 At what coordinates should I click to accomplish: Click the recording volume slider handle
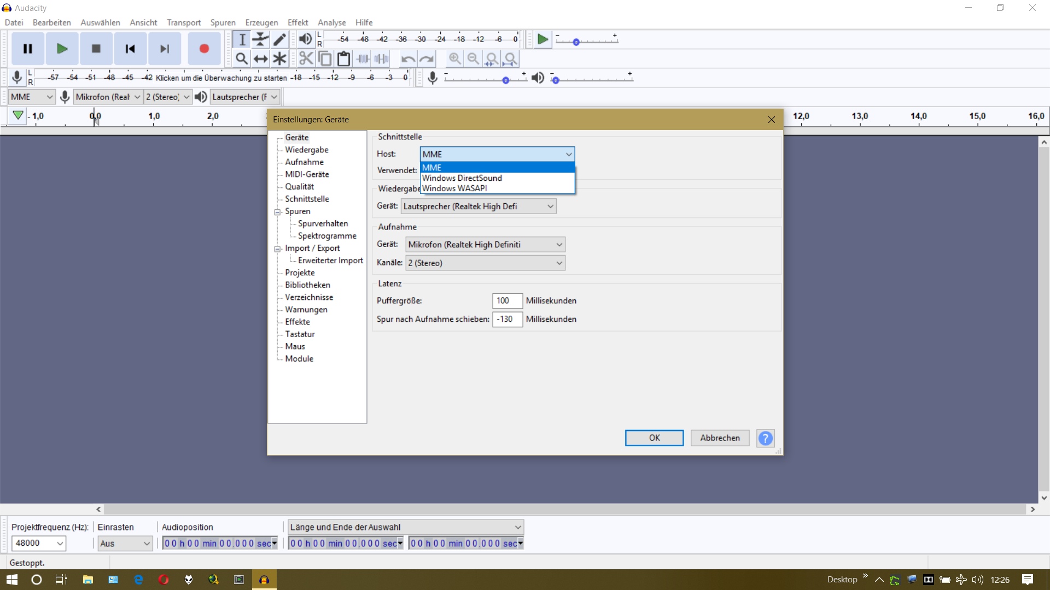(506, 80)
